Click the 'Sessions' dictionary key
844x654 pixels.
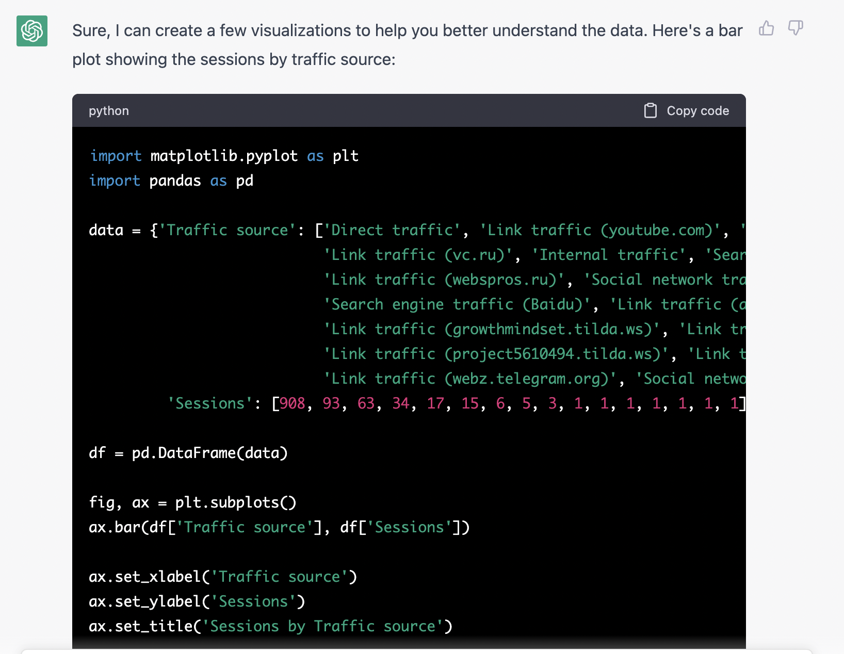(210, 403)
